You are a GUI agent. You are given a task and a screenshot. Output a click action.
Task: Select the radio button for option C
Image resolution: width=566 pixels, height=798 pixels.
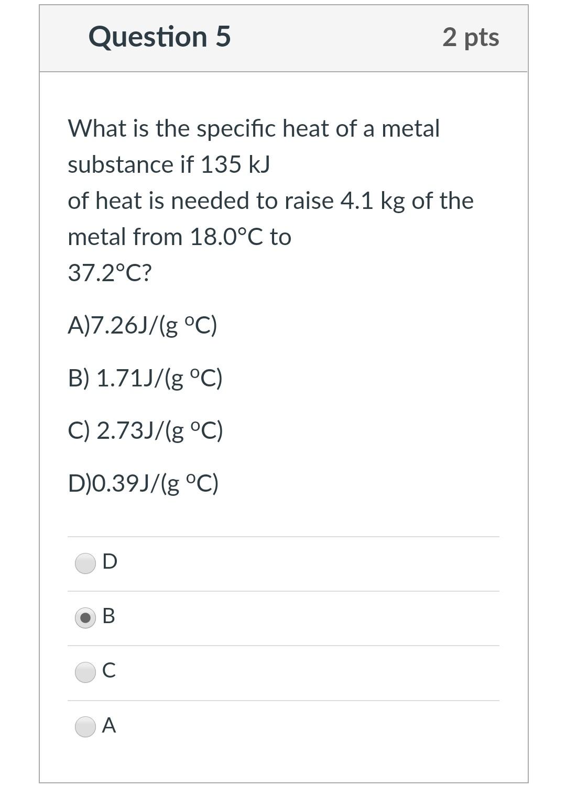(85, 672)
